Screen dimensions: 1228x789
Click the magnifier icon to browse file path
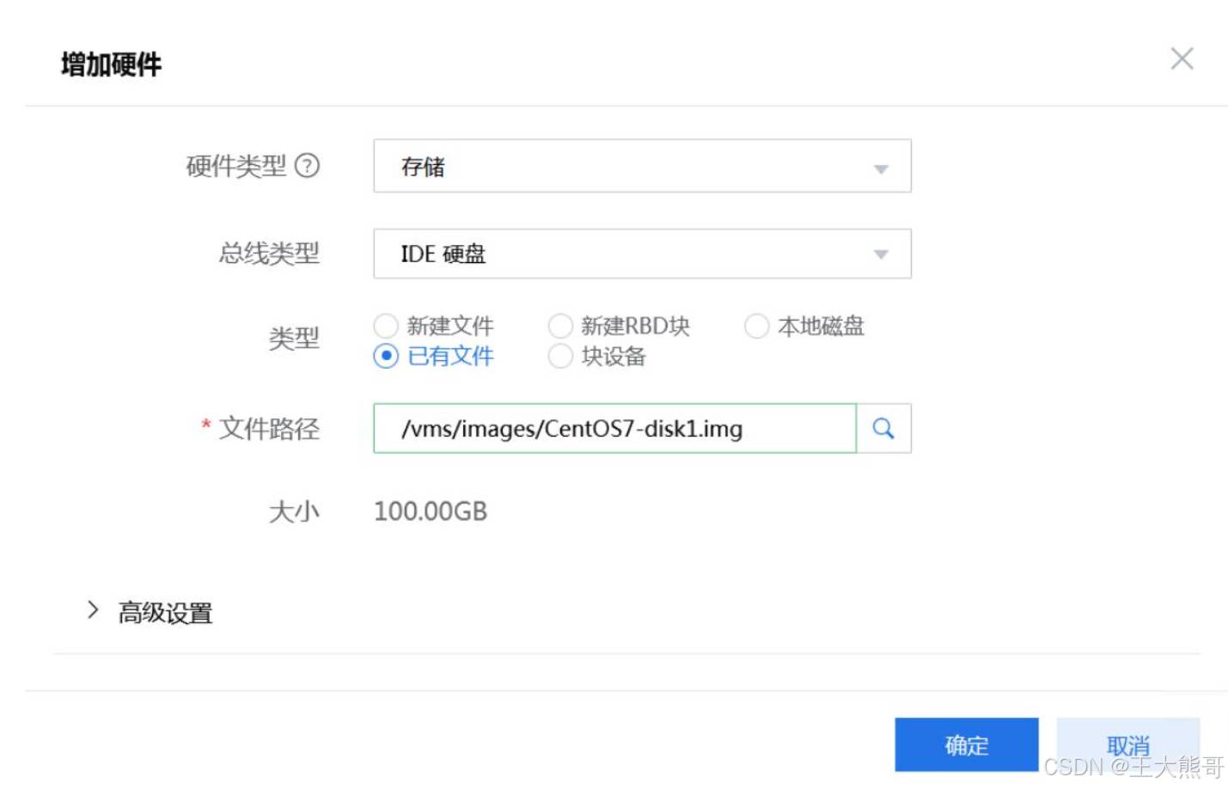(883, 428)
